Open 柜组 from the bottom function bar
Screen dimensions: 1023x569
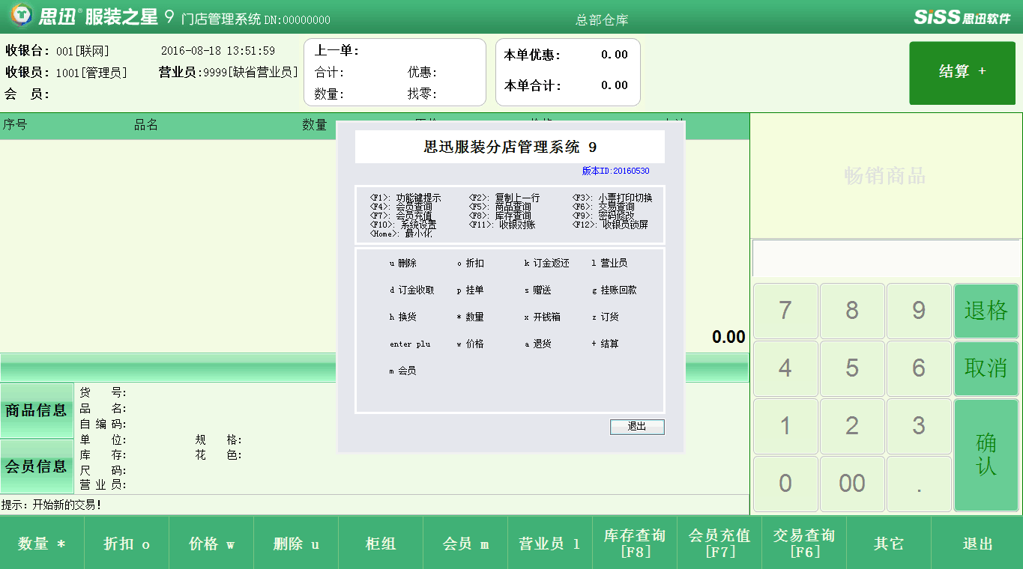381,544
